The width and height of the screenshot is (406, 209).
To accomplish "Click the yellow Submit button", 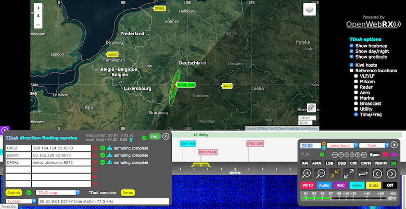I will (14, 192).
